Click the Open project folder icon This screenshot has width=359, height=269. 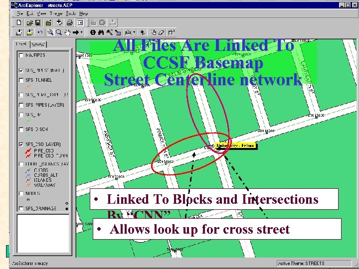(x=29, y=22)
